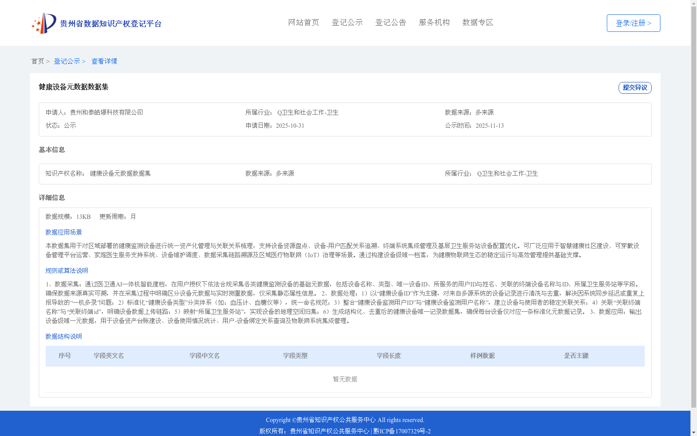
Task: Open 网站首页 navigation item
Action: (304, 23)
